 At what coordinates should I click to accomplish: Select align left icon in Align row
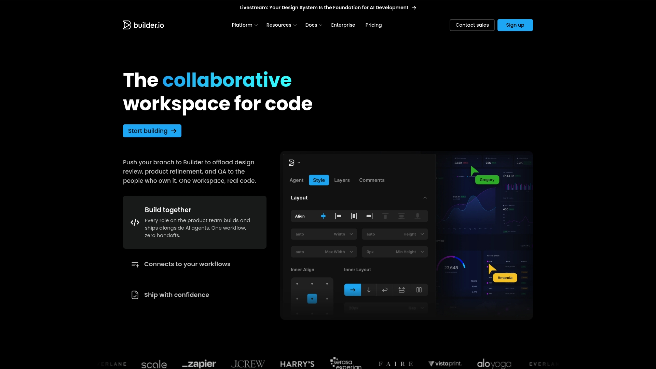click(338, 216)
